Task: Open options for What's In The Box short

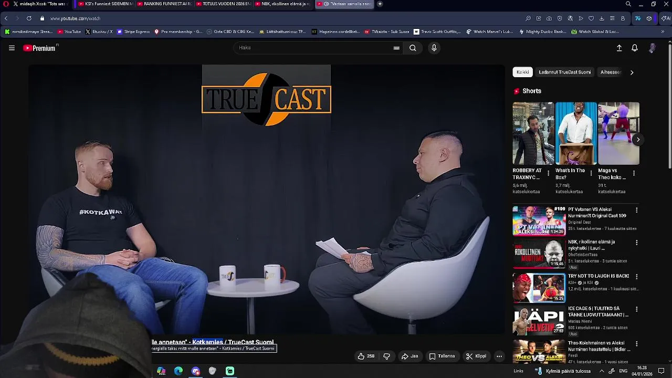Action: pyautogui.click(x=591, y=173)
